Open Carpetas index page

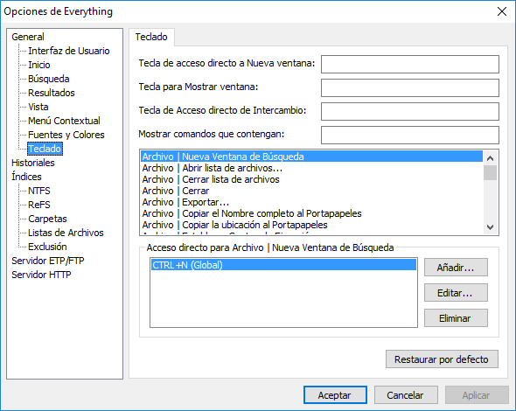(47, 219)
